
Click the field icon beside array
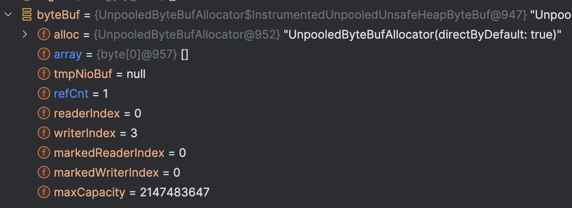point(44,54)
